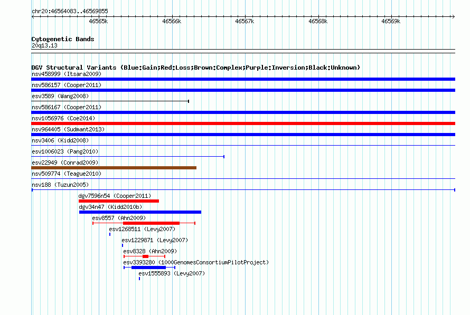This screenshot has width=470, height=315.
Task: Click dgv34n47 (Kidd2010b) label
Action: pos(110,207)
